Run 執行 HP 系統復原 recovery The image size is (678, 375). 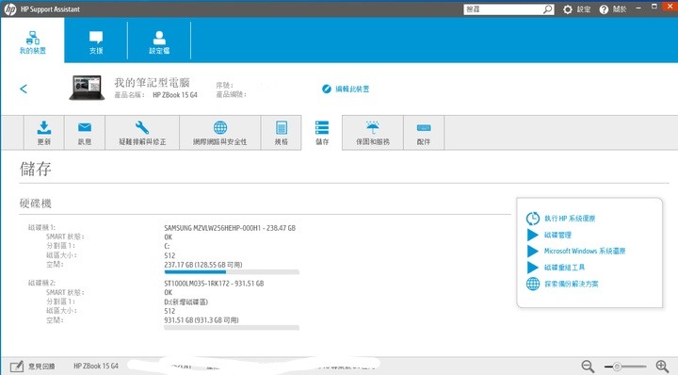pos(570,219)
